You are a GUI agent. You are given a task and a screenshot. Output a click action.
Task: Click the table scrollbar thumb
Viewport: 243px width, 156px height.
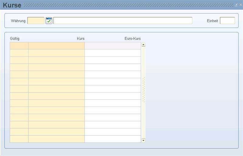(143, 90)
